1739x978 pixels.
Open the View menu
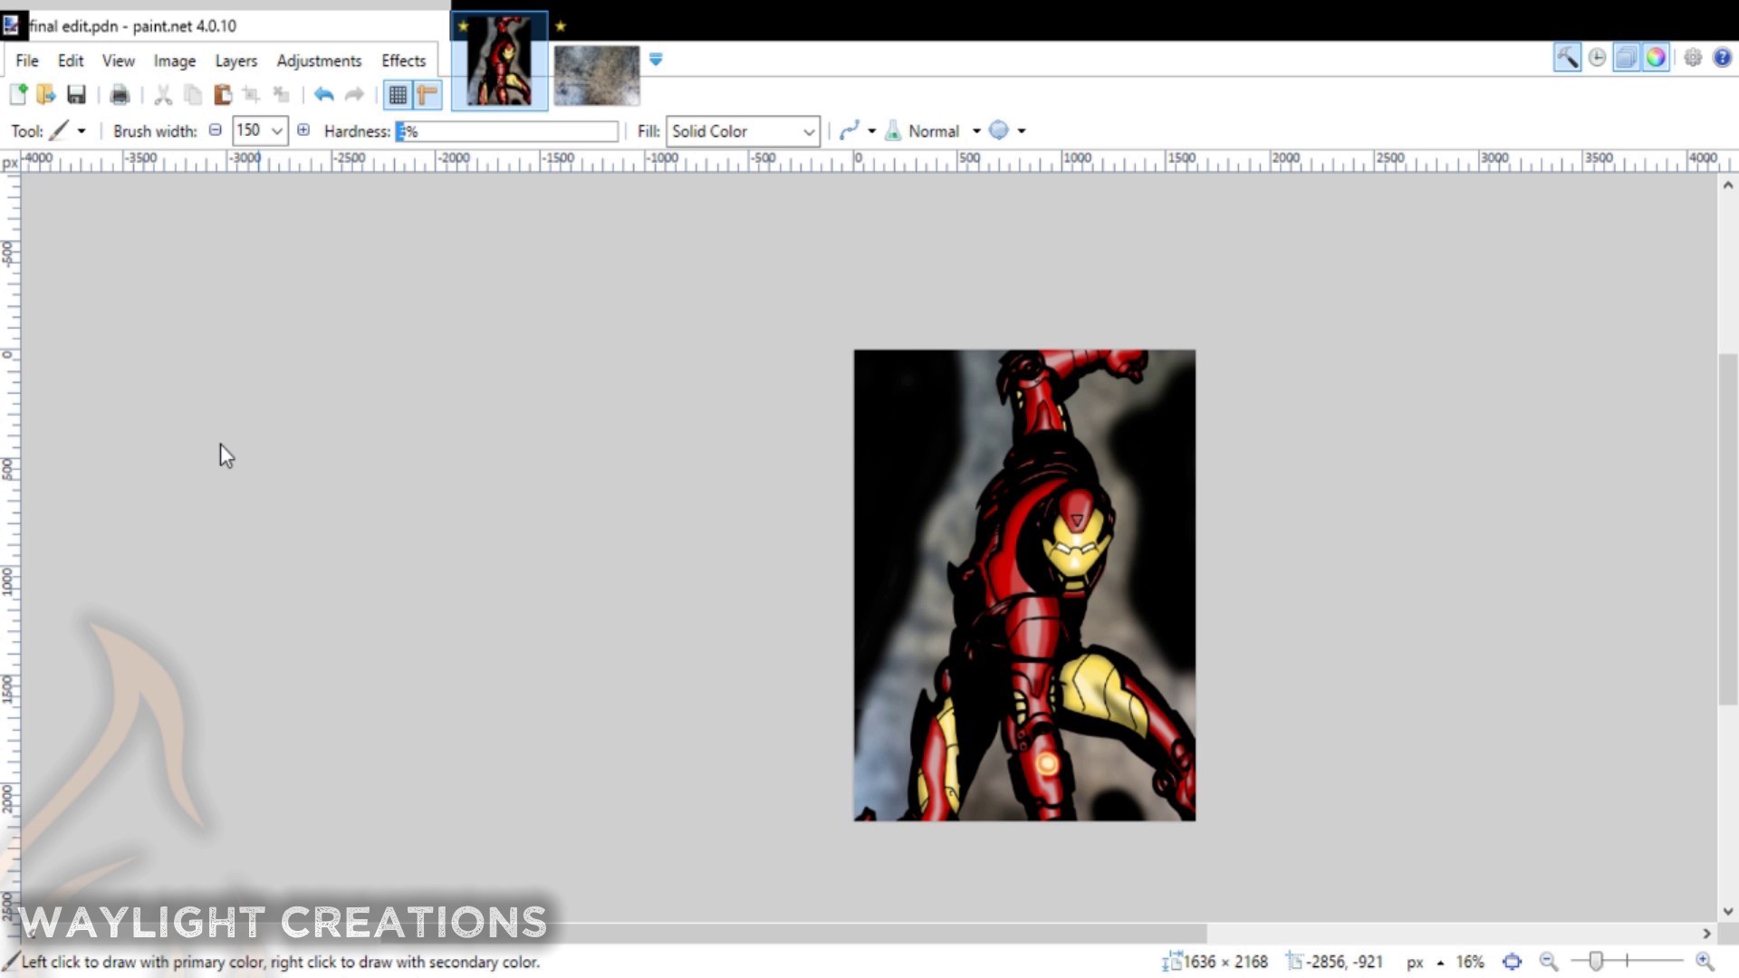click(118, 61)
